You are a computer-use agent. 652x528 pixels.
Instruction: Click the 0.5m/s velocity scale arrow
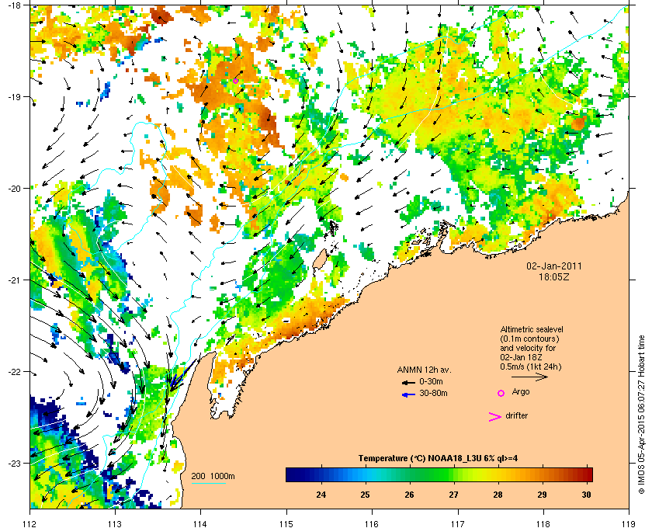(x=529, y=377)
